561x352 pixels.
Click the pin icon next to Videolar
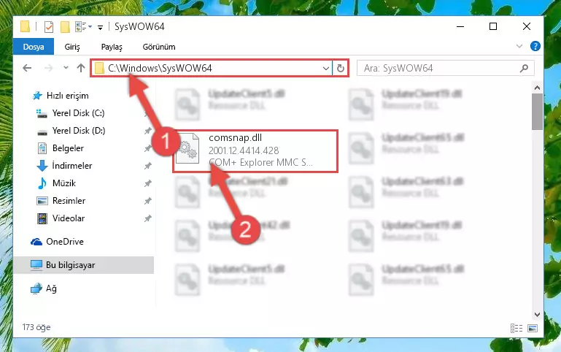[x=147, y=219]
